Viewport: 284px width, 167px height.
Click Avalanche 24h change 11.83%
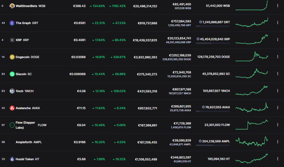[x=99, y=108]
